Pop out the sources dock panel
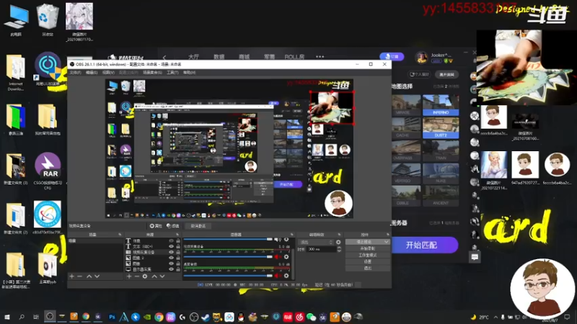577x324 pixels. 177,235
